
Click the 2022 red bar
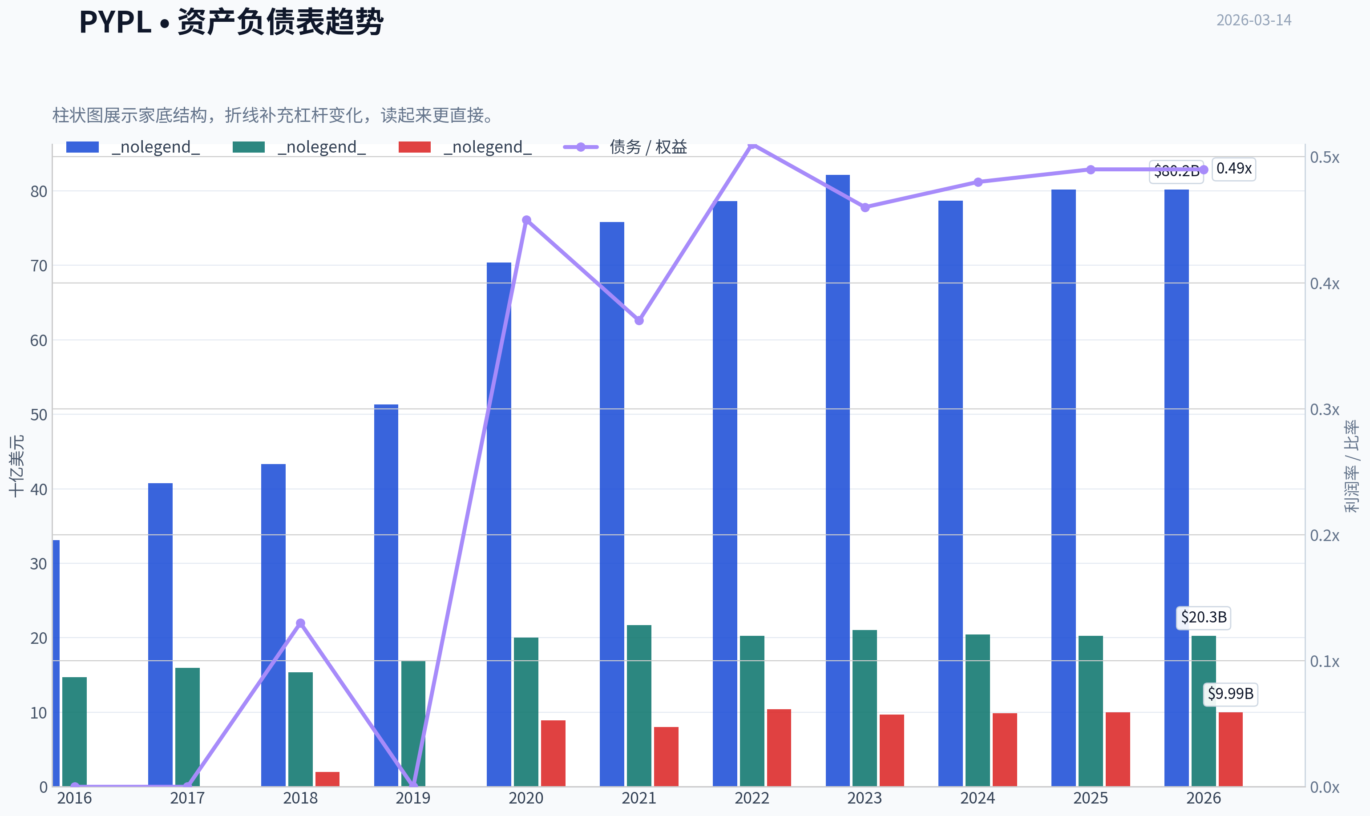779,748
